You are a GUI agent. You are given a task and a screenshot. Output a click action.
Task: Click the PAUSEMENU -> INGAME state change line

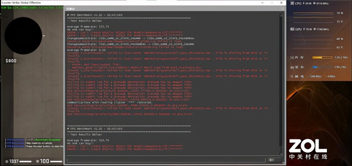(131, 44)
